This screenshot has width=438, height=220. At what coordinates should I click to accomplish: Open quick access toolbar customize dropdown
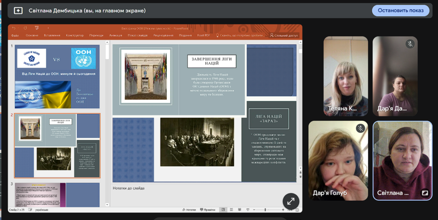coord(48,28)
